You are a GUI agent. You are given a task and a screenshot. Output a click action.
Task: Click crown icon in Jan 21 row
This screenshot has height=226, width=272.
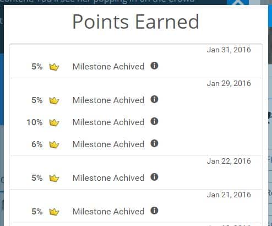(x=54, y=212)
